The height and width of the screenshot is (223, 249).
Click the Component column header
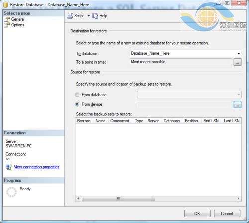pos(120,121)
